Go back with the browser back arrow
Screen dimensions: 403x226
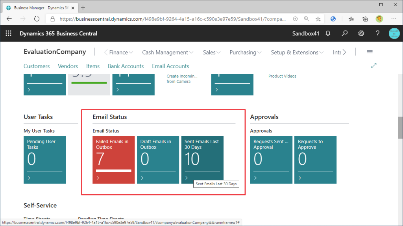pyautogui.click(x=9, y=19)
